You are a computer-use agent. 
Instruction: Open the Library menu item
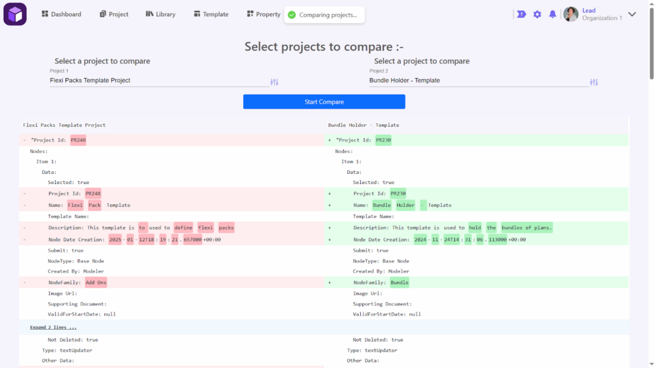(161, 14)
